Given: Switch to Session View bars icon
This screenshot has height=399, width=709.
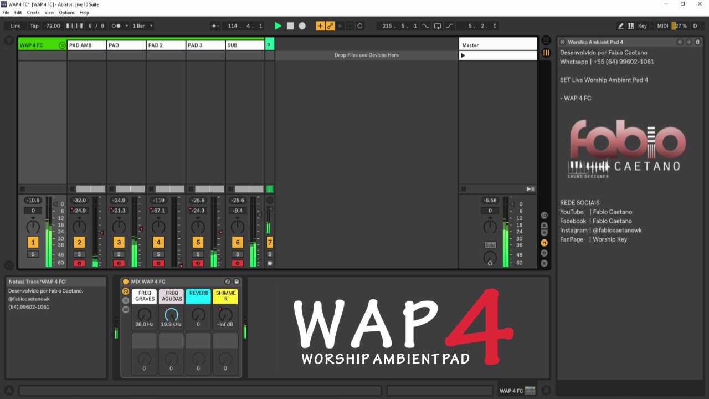Looking at the screenshot, I should [546, 53].
